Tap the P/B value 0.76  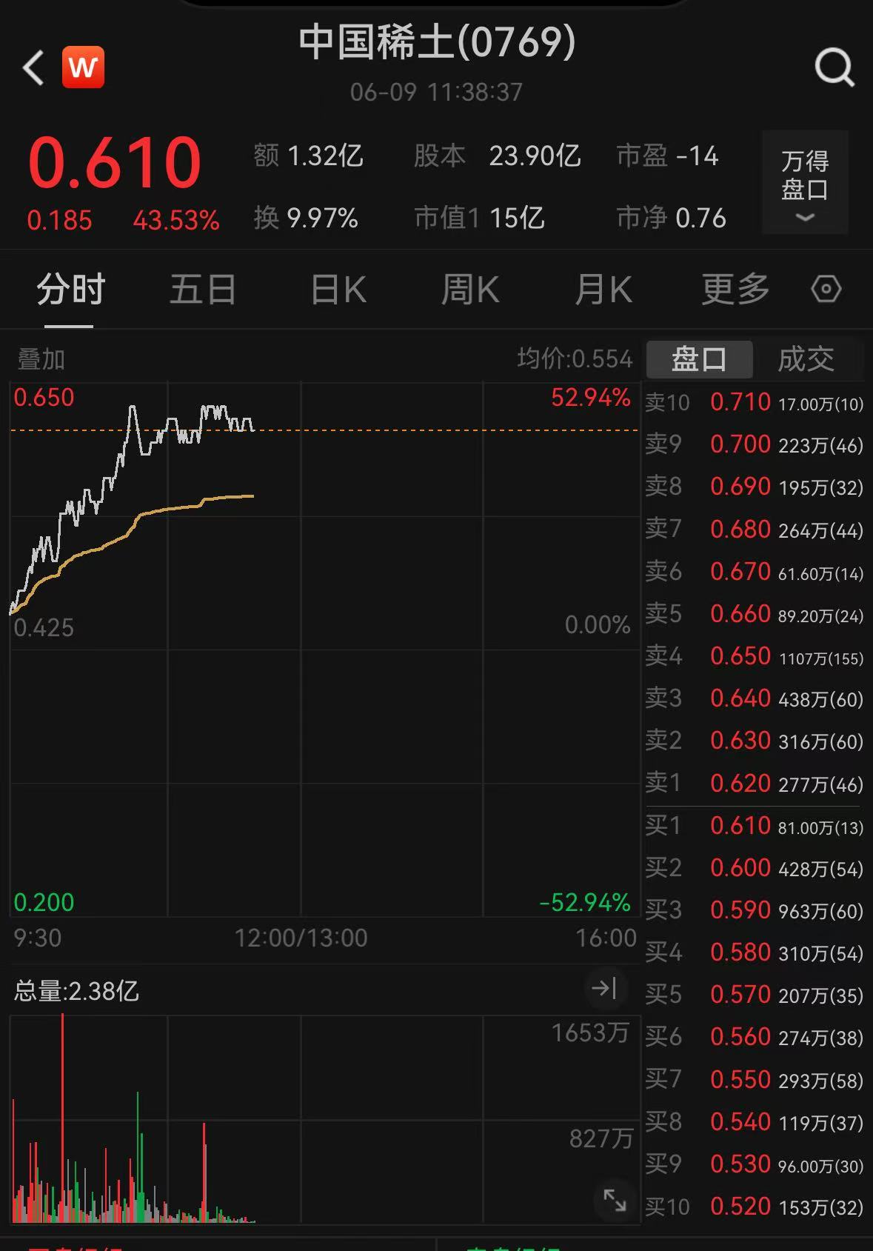(700, 218)
